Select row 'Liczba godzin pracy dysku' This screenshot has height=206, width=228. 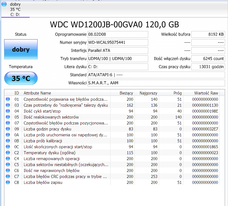click(x=112, y=129)
